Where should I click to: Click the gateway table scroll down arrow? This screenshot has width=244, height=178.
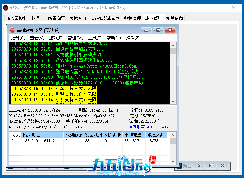(173, 161)
